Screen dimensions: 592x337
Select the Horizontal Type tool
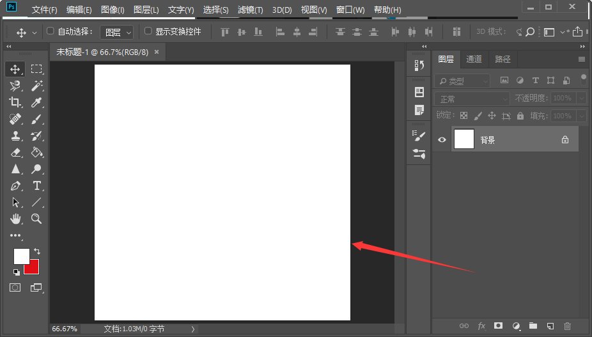tap(37, 185)
